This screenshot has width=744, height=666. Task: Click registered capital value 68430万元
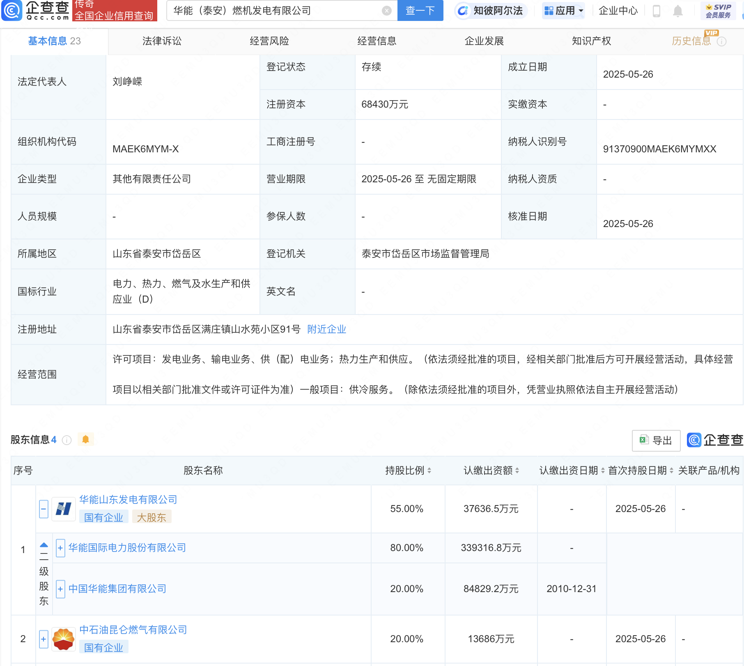click(x=385, y=104)
